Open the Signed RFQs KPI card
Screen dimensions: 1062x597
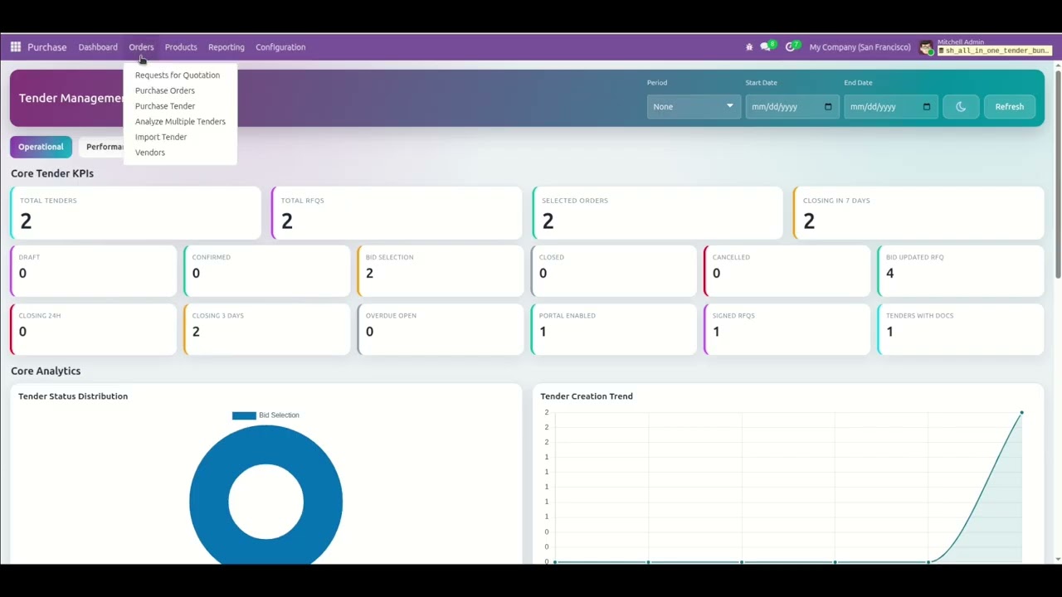(787, 329)
